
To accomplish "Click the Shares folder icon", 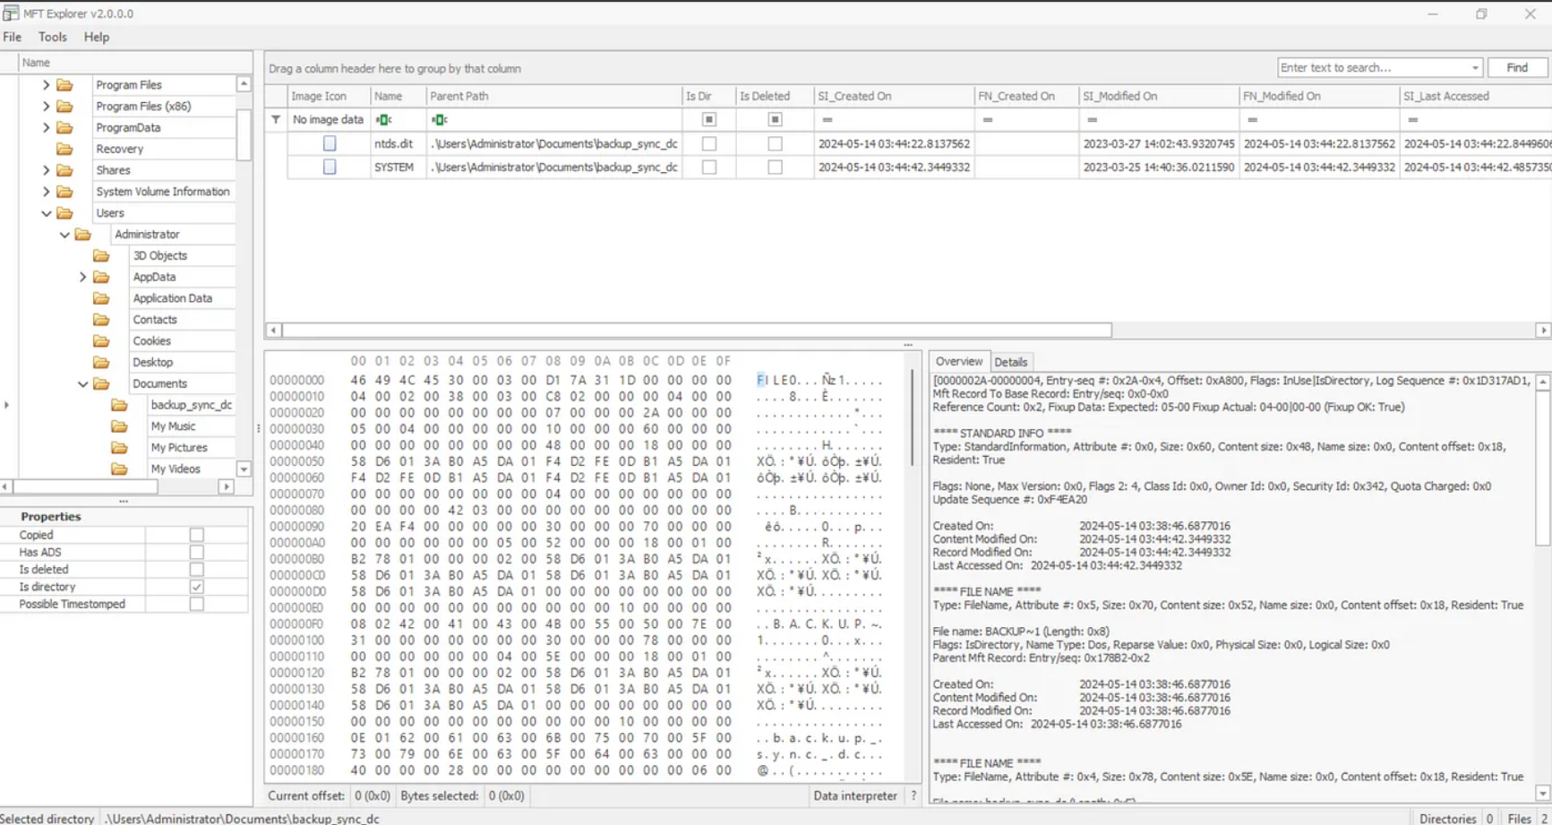I will [64, 170].
